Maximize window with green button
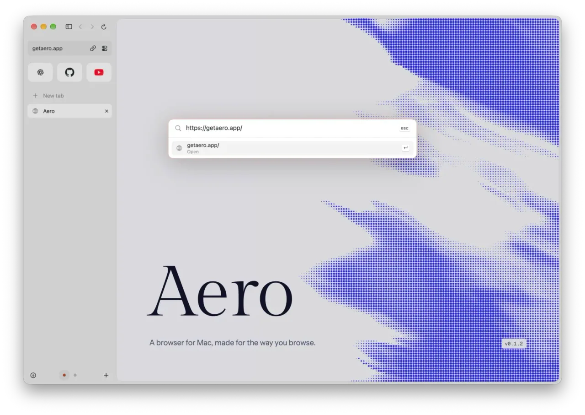This screenshot has height=415, width=585. [53, 27]
